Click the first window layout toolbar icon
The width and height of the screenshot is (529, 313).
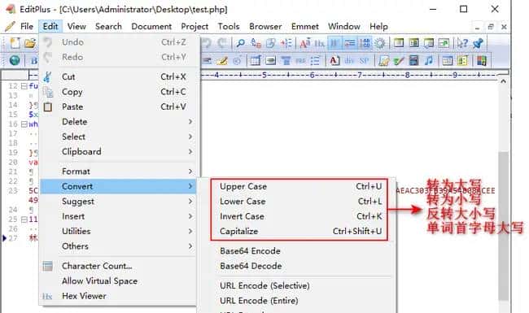point(399,43)
